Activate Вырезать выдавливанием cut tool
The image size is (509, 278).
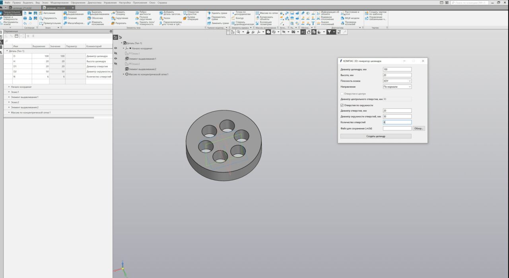tap(97, 13)
